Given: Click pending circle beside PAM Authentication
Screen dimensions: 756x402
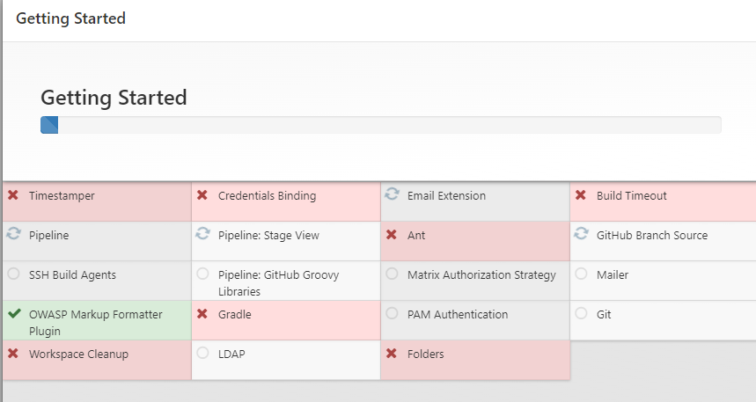Looking at the screenshot, I should (392, 313).
